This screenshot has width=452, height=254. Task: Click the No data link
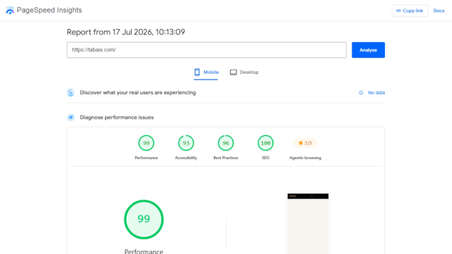pos(376,93)
